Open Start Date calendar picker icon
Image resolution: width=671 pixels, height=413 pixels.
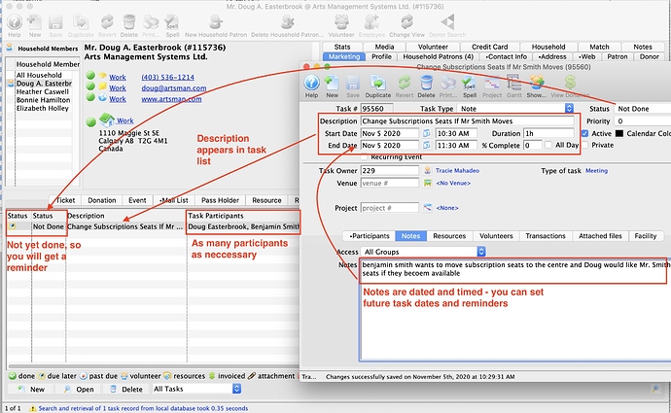tap(427, 133)
